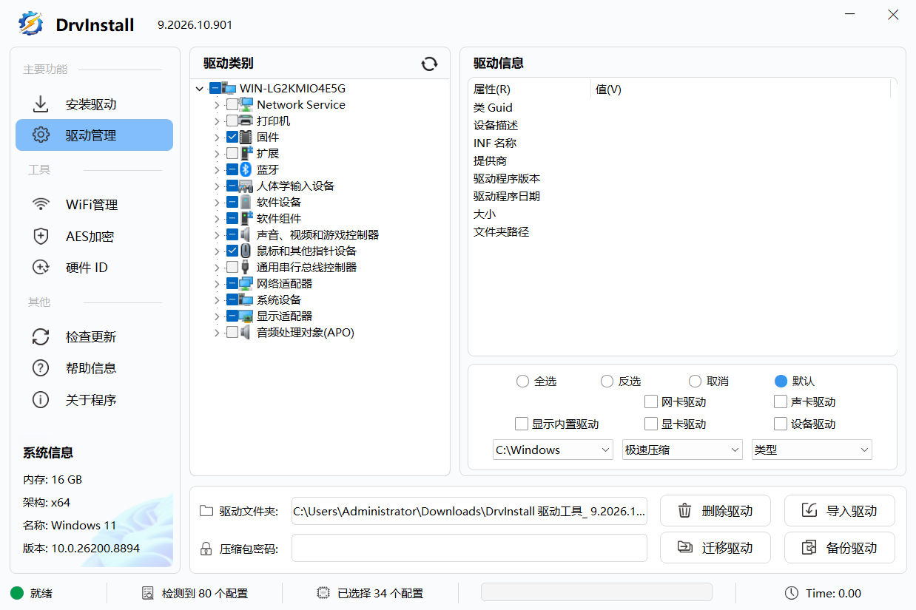Click the 删除驱动 button

pos(715,510)
